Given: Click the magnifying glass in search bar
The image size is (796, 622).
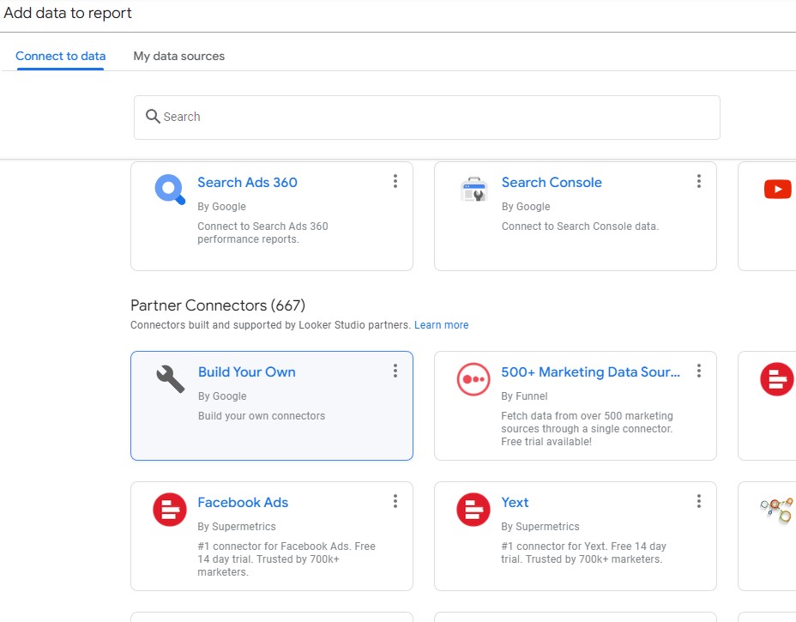Looking at the screenshot, I should coord(153,117).
